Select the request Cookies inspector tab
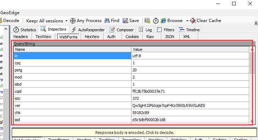The height and width of the screenshot is (140, 258). coord(132,37)
